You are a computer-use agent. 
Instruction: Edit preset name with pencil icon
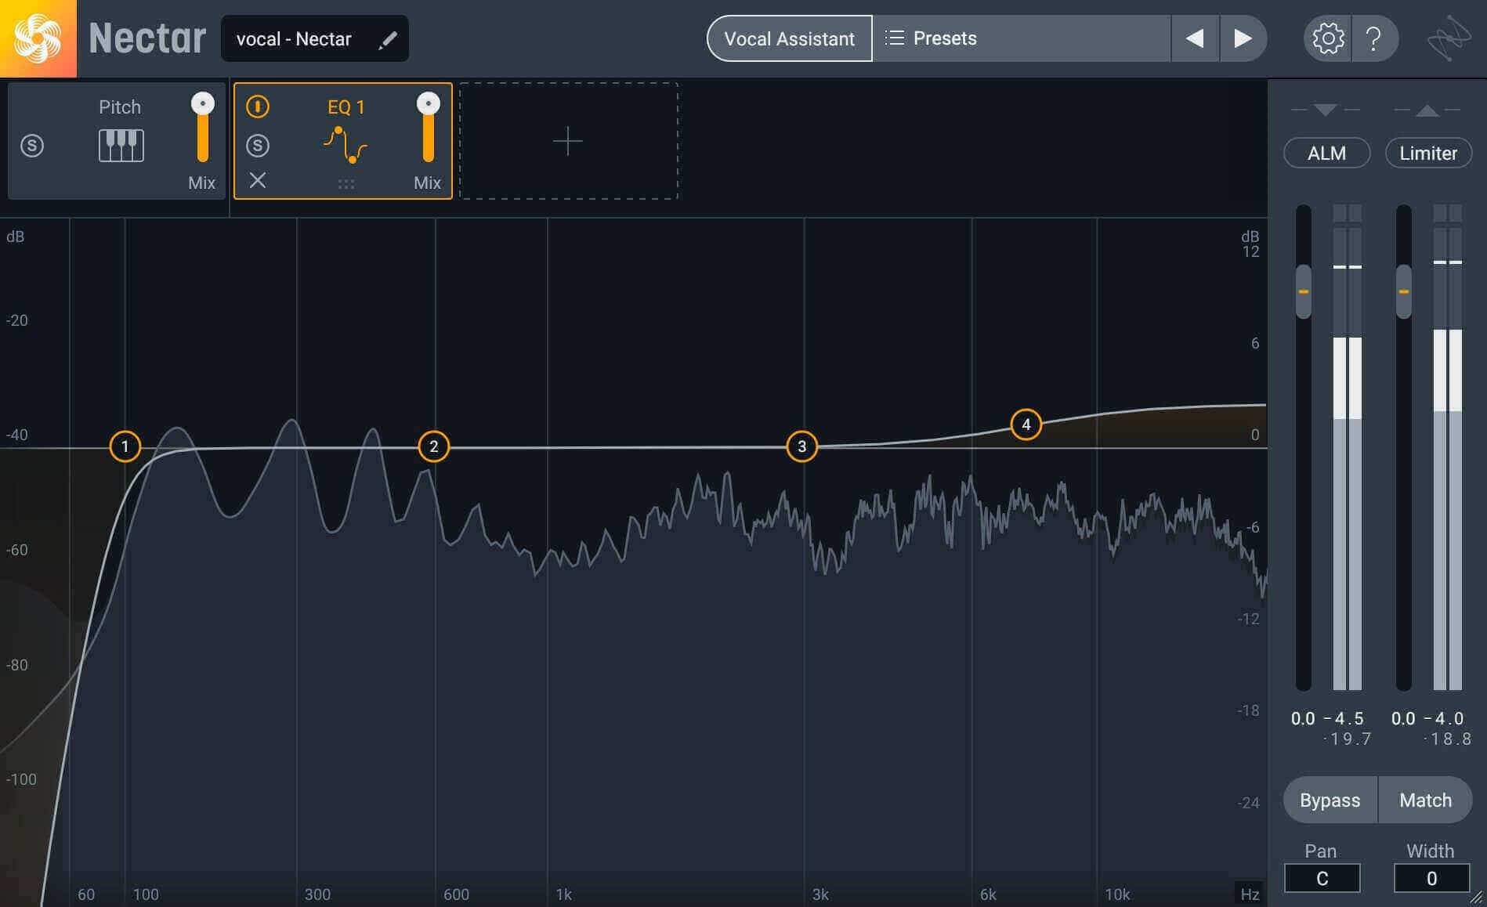tap(388, 39)
